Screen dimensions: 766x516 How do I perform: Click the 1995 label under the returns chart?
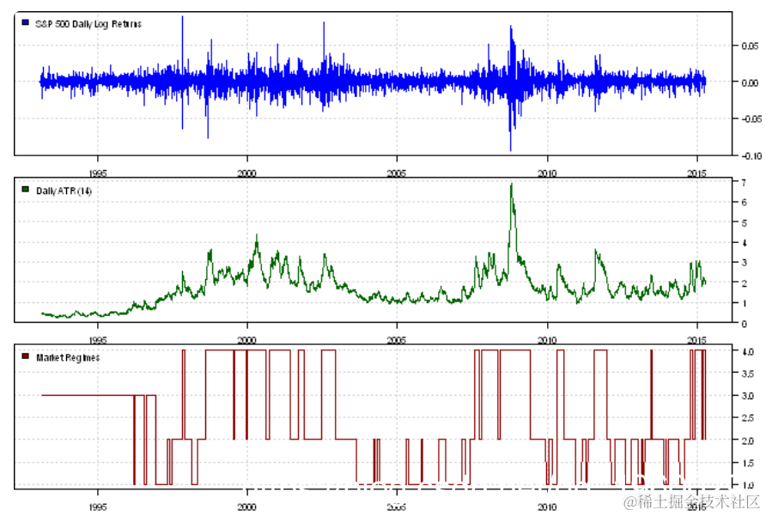(98, 173)
